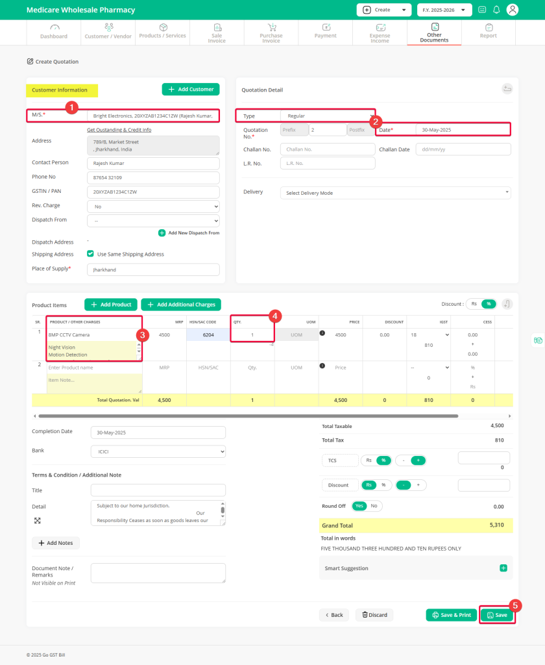Expand the F.Y. 2025-2026 selector

pos(444,10)
